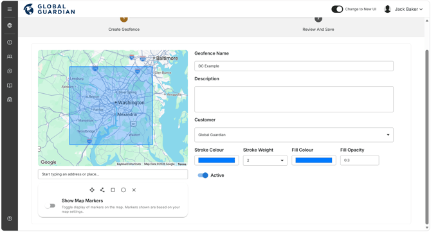Screen dimensions: 431x232
Task: Toggle Change to New UI switch
Action: pos(337,9)
